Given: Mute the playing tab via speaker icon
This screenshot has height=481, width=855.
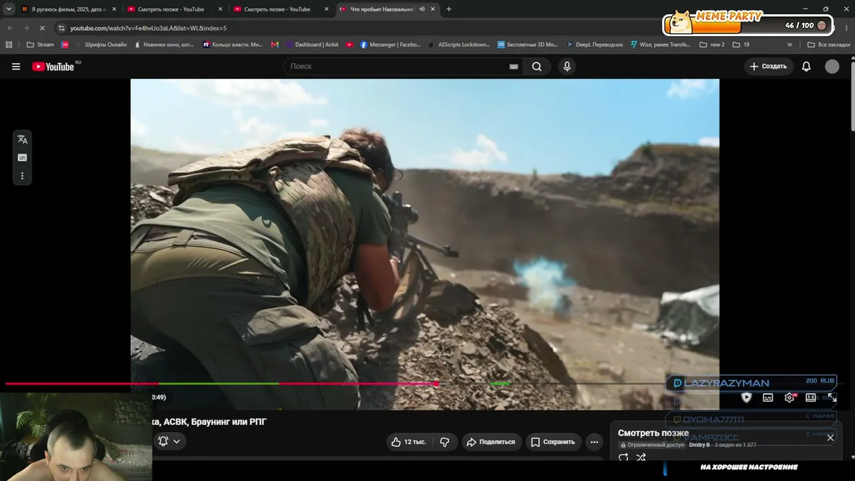Looking at the screenshot, I should [421, 9].
